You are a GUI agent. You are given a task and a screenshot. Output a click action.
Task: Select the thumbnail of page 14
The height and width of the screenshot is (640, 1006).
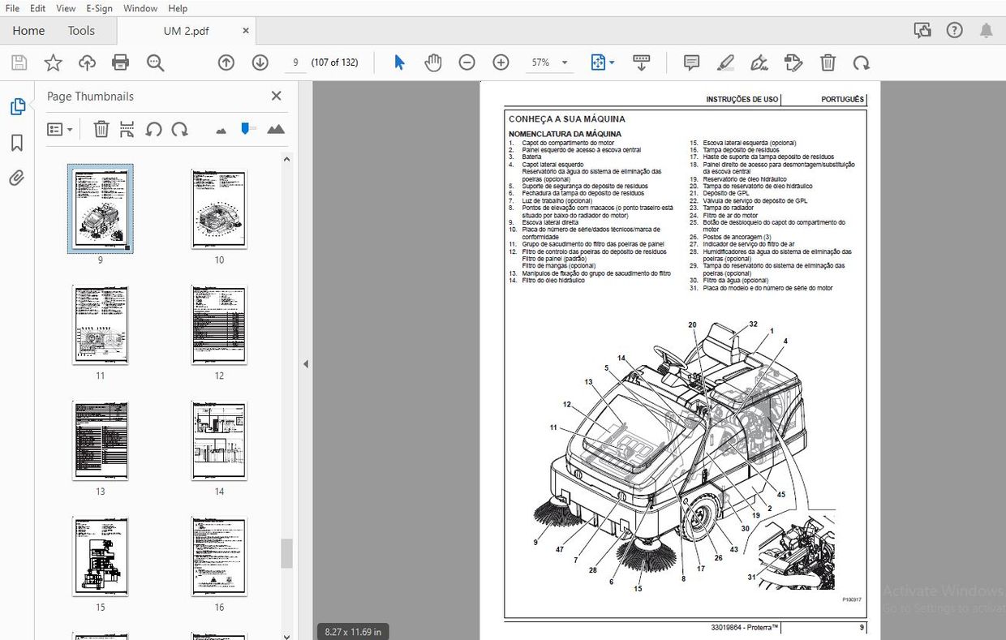click(x=218, y=440)
